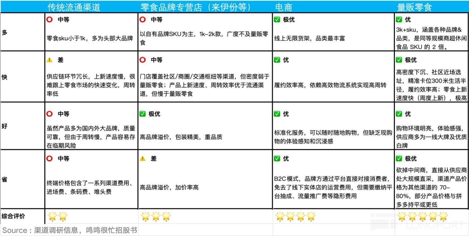Select the 量贩零食 column header
The height and width of the screenshot is (236, 469).
pyautogui.click(x=414, y=7)
